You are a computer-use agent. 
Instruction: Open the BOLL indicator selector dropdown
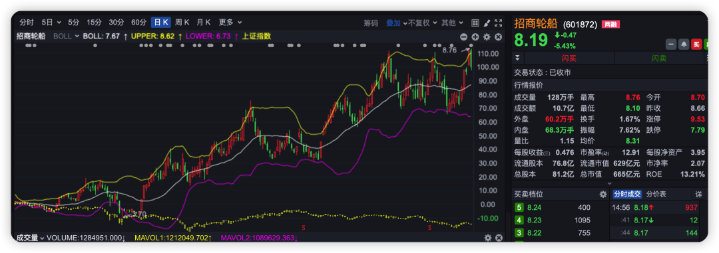click(x=67, y=36)
